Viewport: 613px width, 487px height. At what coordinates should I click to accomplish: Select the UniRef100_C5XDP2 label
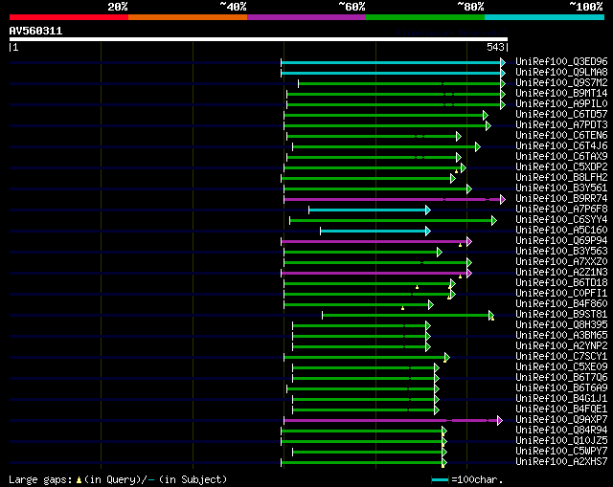point(561,167)
